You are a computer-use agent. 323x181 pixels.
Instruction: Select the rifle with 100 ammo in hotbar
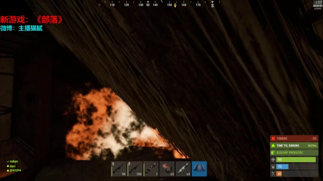pos(135,169)
